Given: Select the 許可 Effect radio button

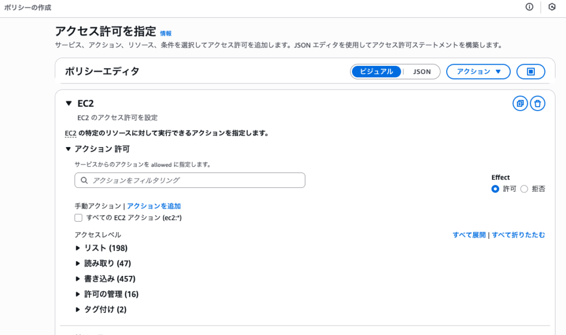Looking at the screenshot, I should 495,189.
